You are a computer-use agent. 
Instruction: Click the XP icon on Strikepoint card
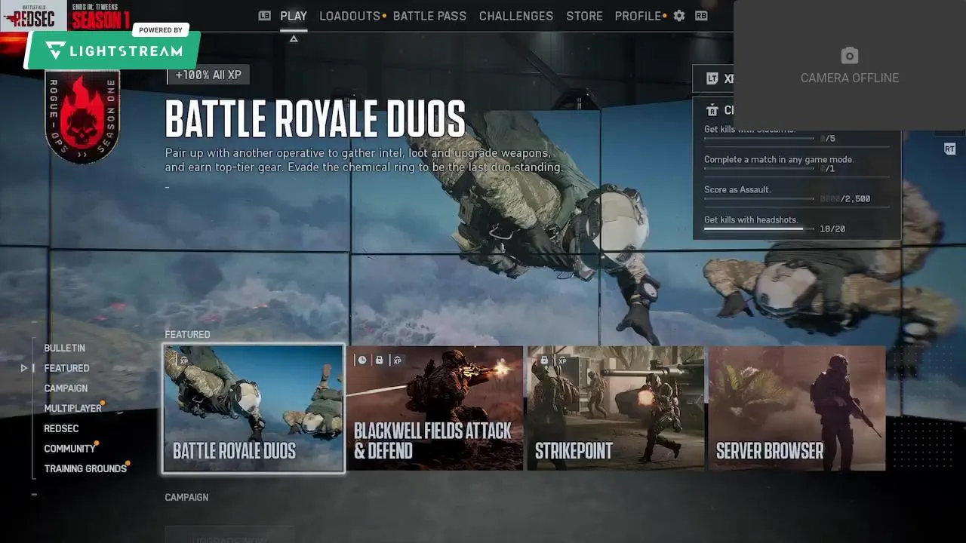pos(561,360)
